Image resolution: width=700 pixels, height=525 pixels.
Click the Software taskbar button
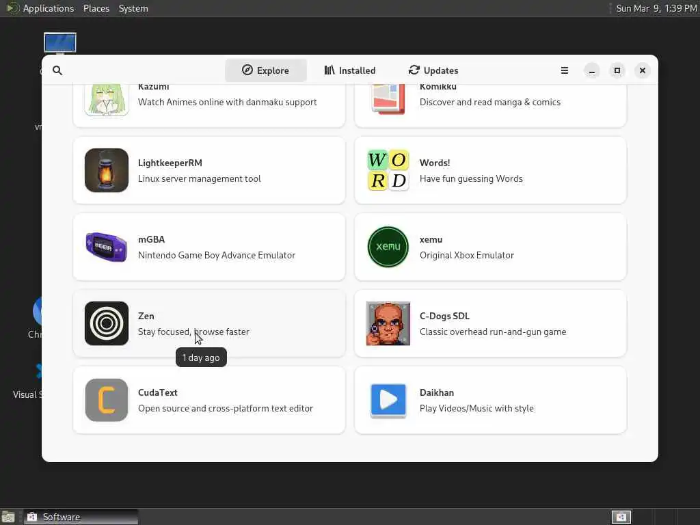coord(81,517)
